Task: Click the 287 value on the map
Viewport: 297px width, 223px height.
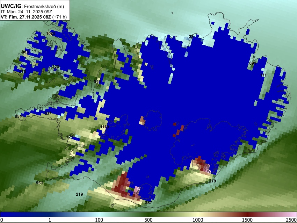Action: tap(148, 203)
